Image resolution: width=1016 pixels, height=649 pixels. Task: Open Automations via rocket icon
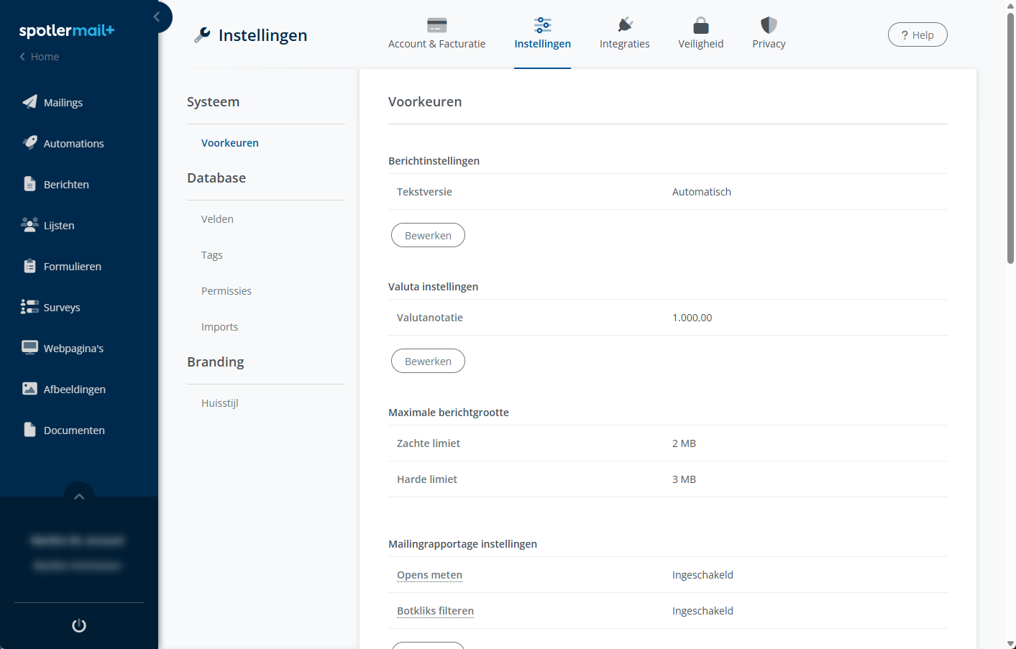point(29,142)
